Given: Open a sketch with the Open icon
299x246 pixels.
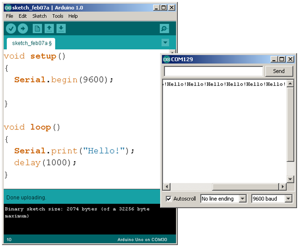Looking at the screenshot, I should coord(49,29).
